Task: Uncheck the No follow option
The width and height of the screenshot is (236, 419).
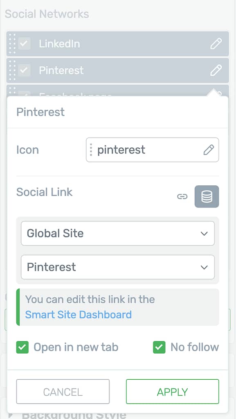Action: pos(159,347)
